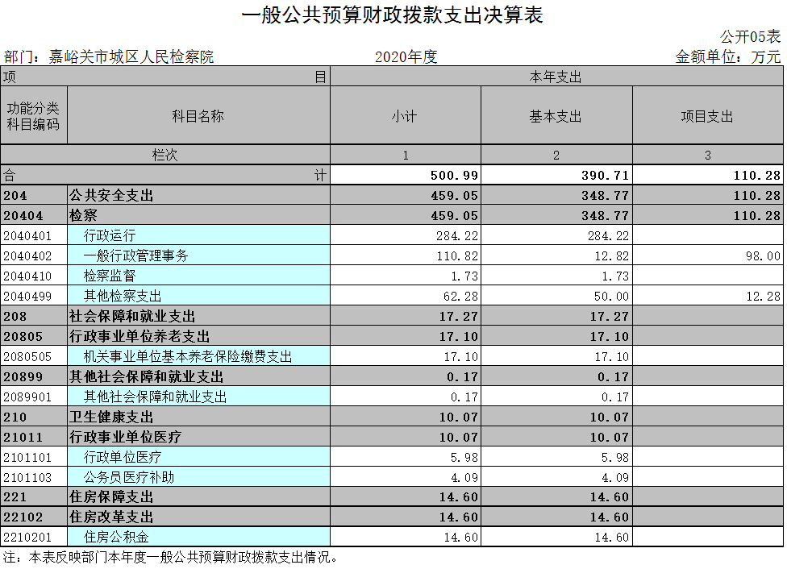
Task: Select code cell 2040499
Action: (x=34, y=296)
